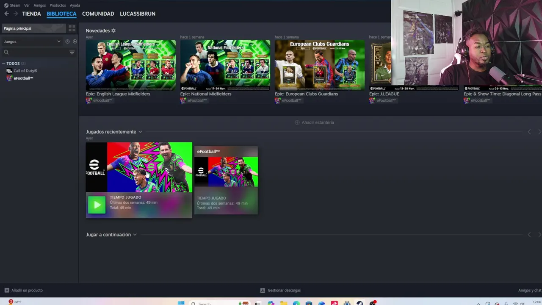Show hidden system tray icons
542x305 pixels.
pos(479,303)
